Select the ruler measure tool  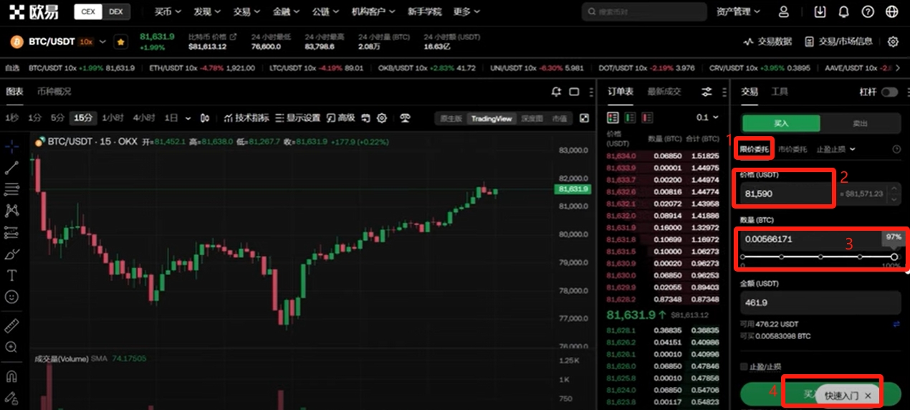(x=11, y=326)
